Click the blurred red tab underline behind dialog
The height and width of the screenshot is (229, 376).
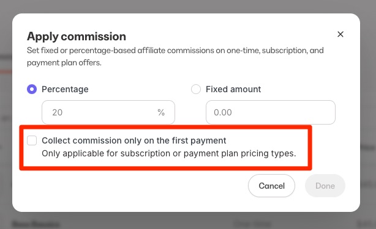pos(6,71)
